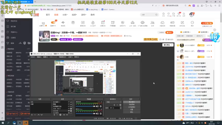
Task: Toggle visibility eye of second OBS source
Action: tap(69, 104)
